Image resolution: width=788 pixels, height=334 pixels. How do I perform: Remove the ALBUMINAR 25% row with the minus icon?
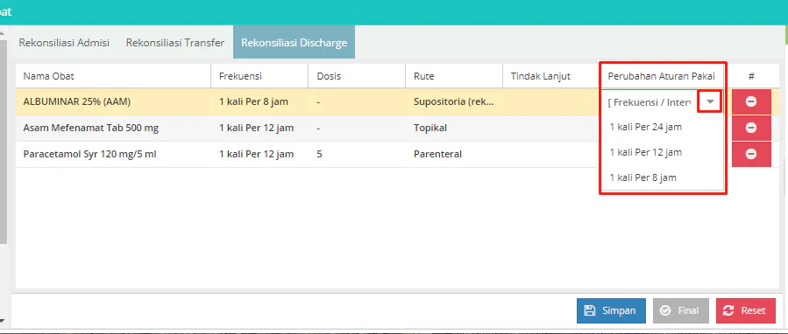click(751, 101)
